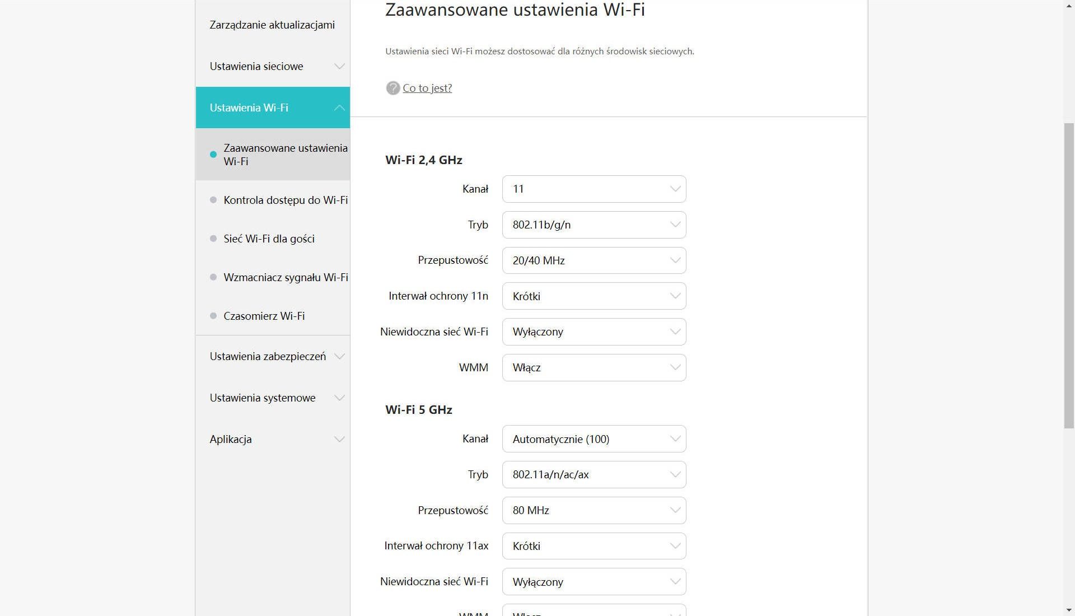Open Zarządzanie aktualizacjami in sidebar
This screenshot has height=616, width=1075.
(x=272, y=25)
